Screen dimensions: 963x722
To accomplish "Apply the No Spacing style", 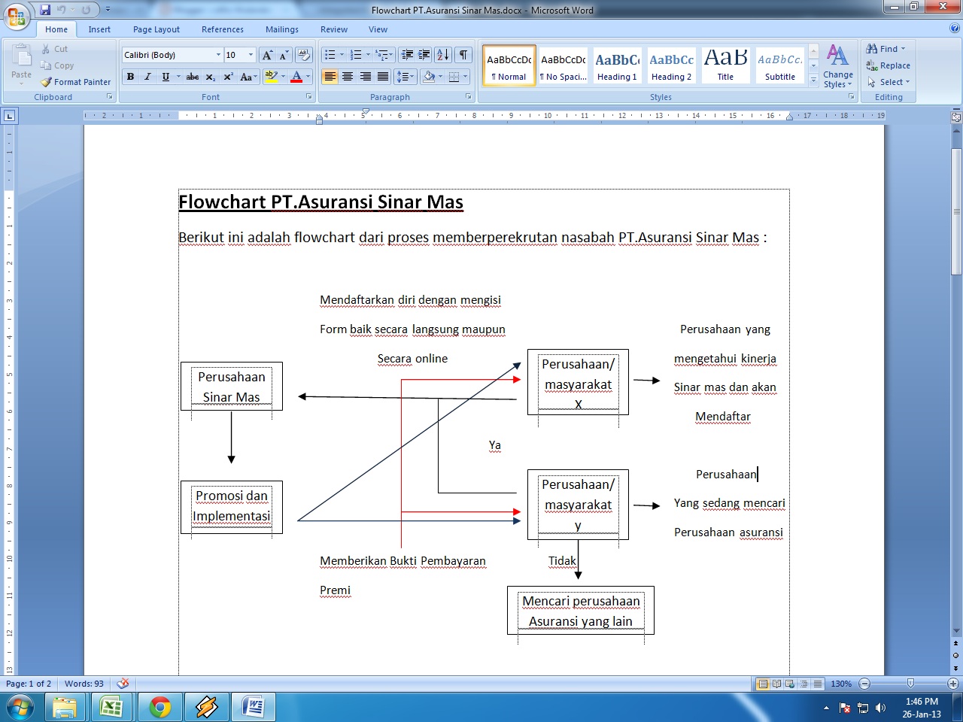I will click(x=563, y=65).
